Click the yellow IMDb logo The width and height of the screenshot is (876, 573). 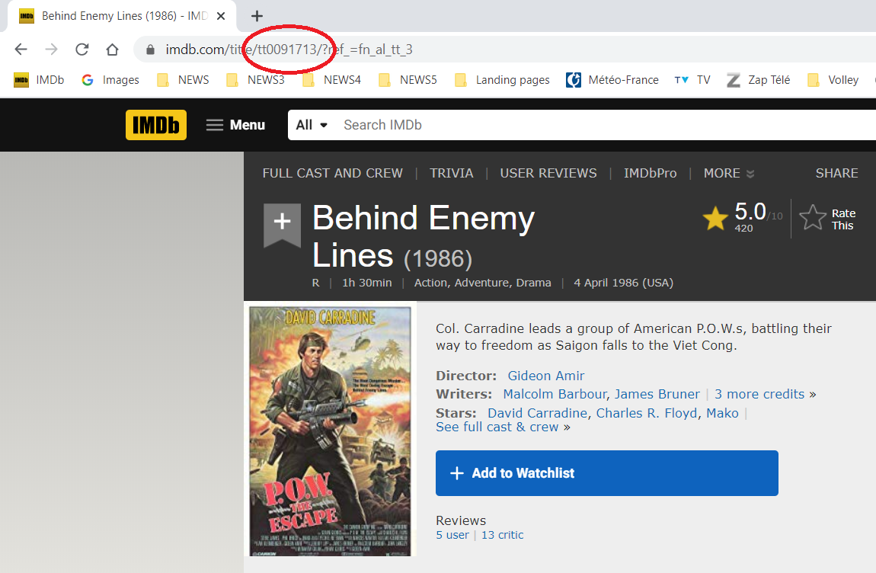[156, 125]
